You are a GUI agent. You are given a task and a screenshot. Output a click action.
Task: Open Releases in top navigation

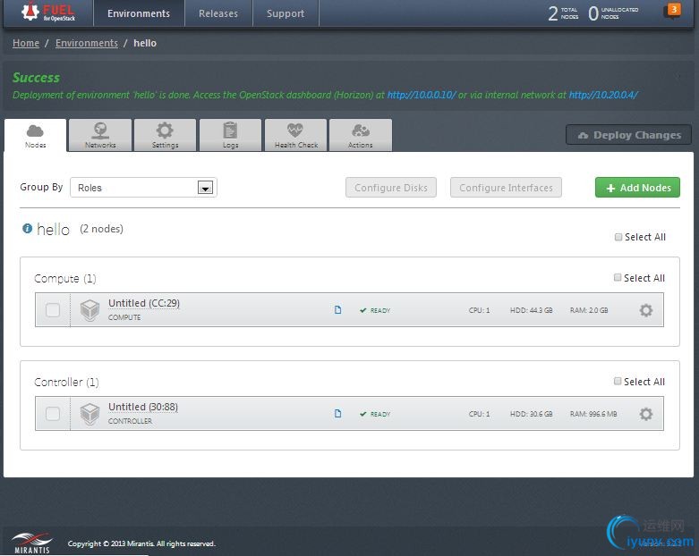click(x=218, y=13)
